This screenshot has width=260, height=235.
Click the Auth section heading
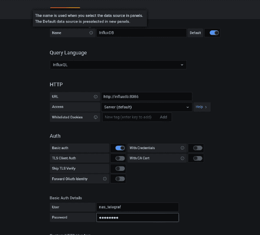point(55,136)
